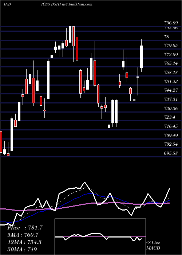Select the 723.4 price axis value
Screen dimensions: 182x255
(x=170, y=117)
